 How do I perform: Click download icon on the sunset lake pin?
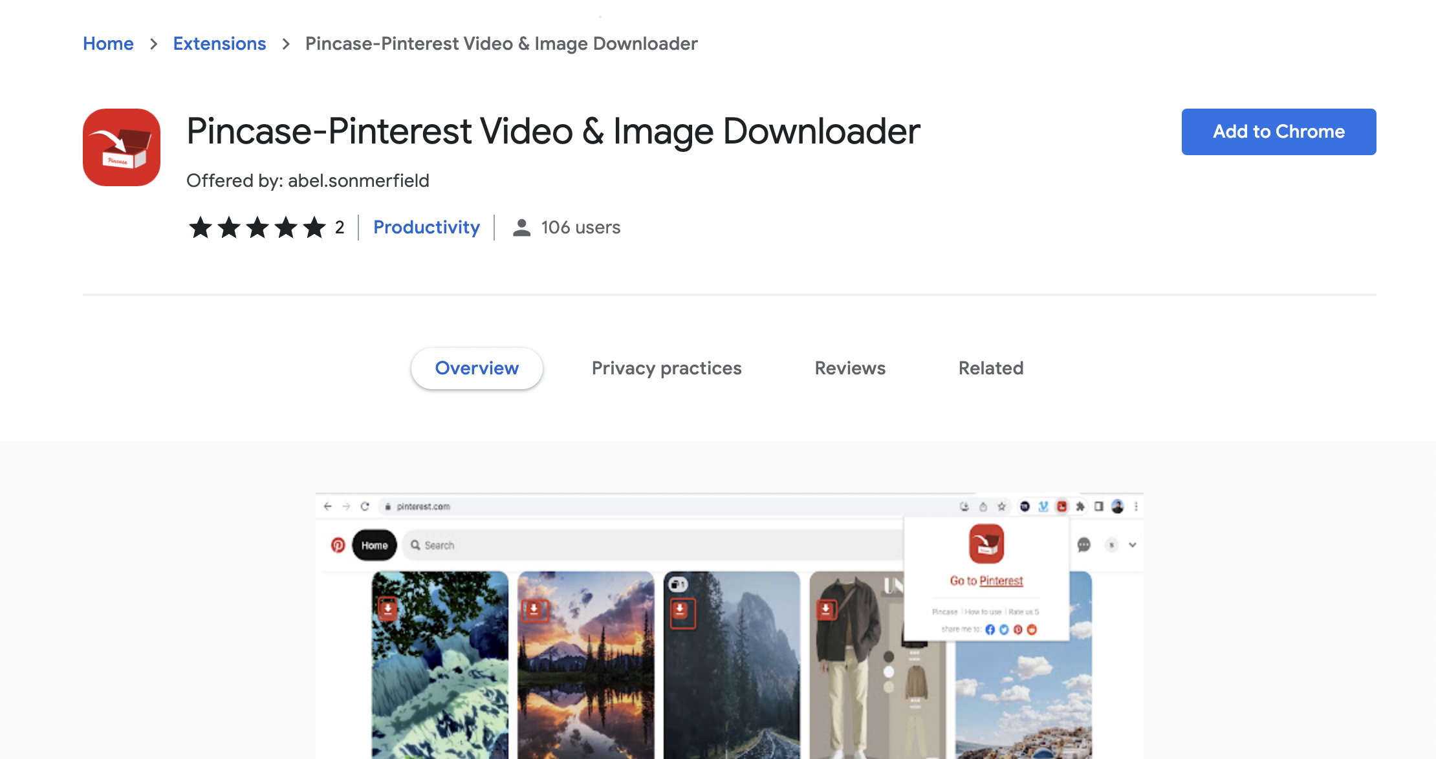[534, 610]
